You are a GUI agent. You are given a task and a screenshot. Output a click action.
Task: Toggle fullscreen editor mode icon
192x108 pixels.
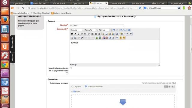(x=129, y=30)
